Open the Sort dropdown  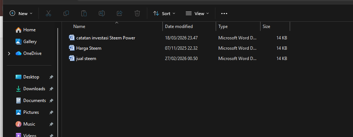coord(164,14)
